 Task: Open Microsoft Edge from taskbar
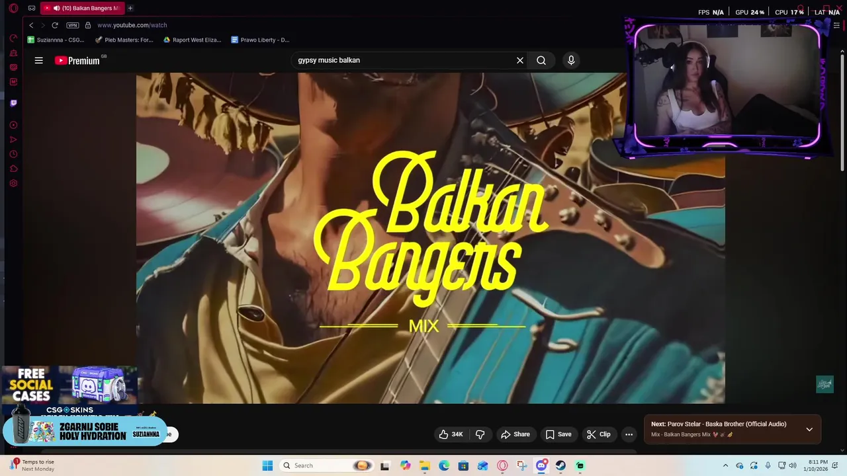444,465
